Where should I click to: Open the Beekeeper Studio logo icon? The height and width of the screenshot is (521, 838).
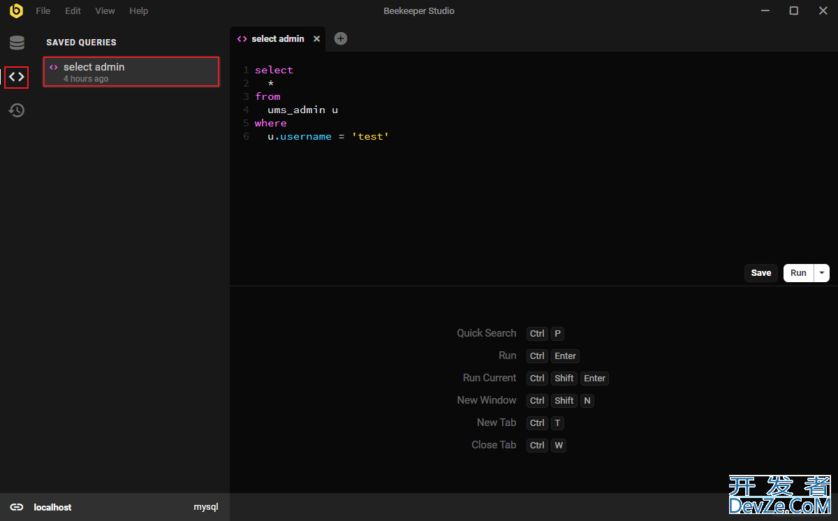pyautogui.click(x=16, y=10)
